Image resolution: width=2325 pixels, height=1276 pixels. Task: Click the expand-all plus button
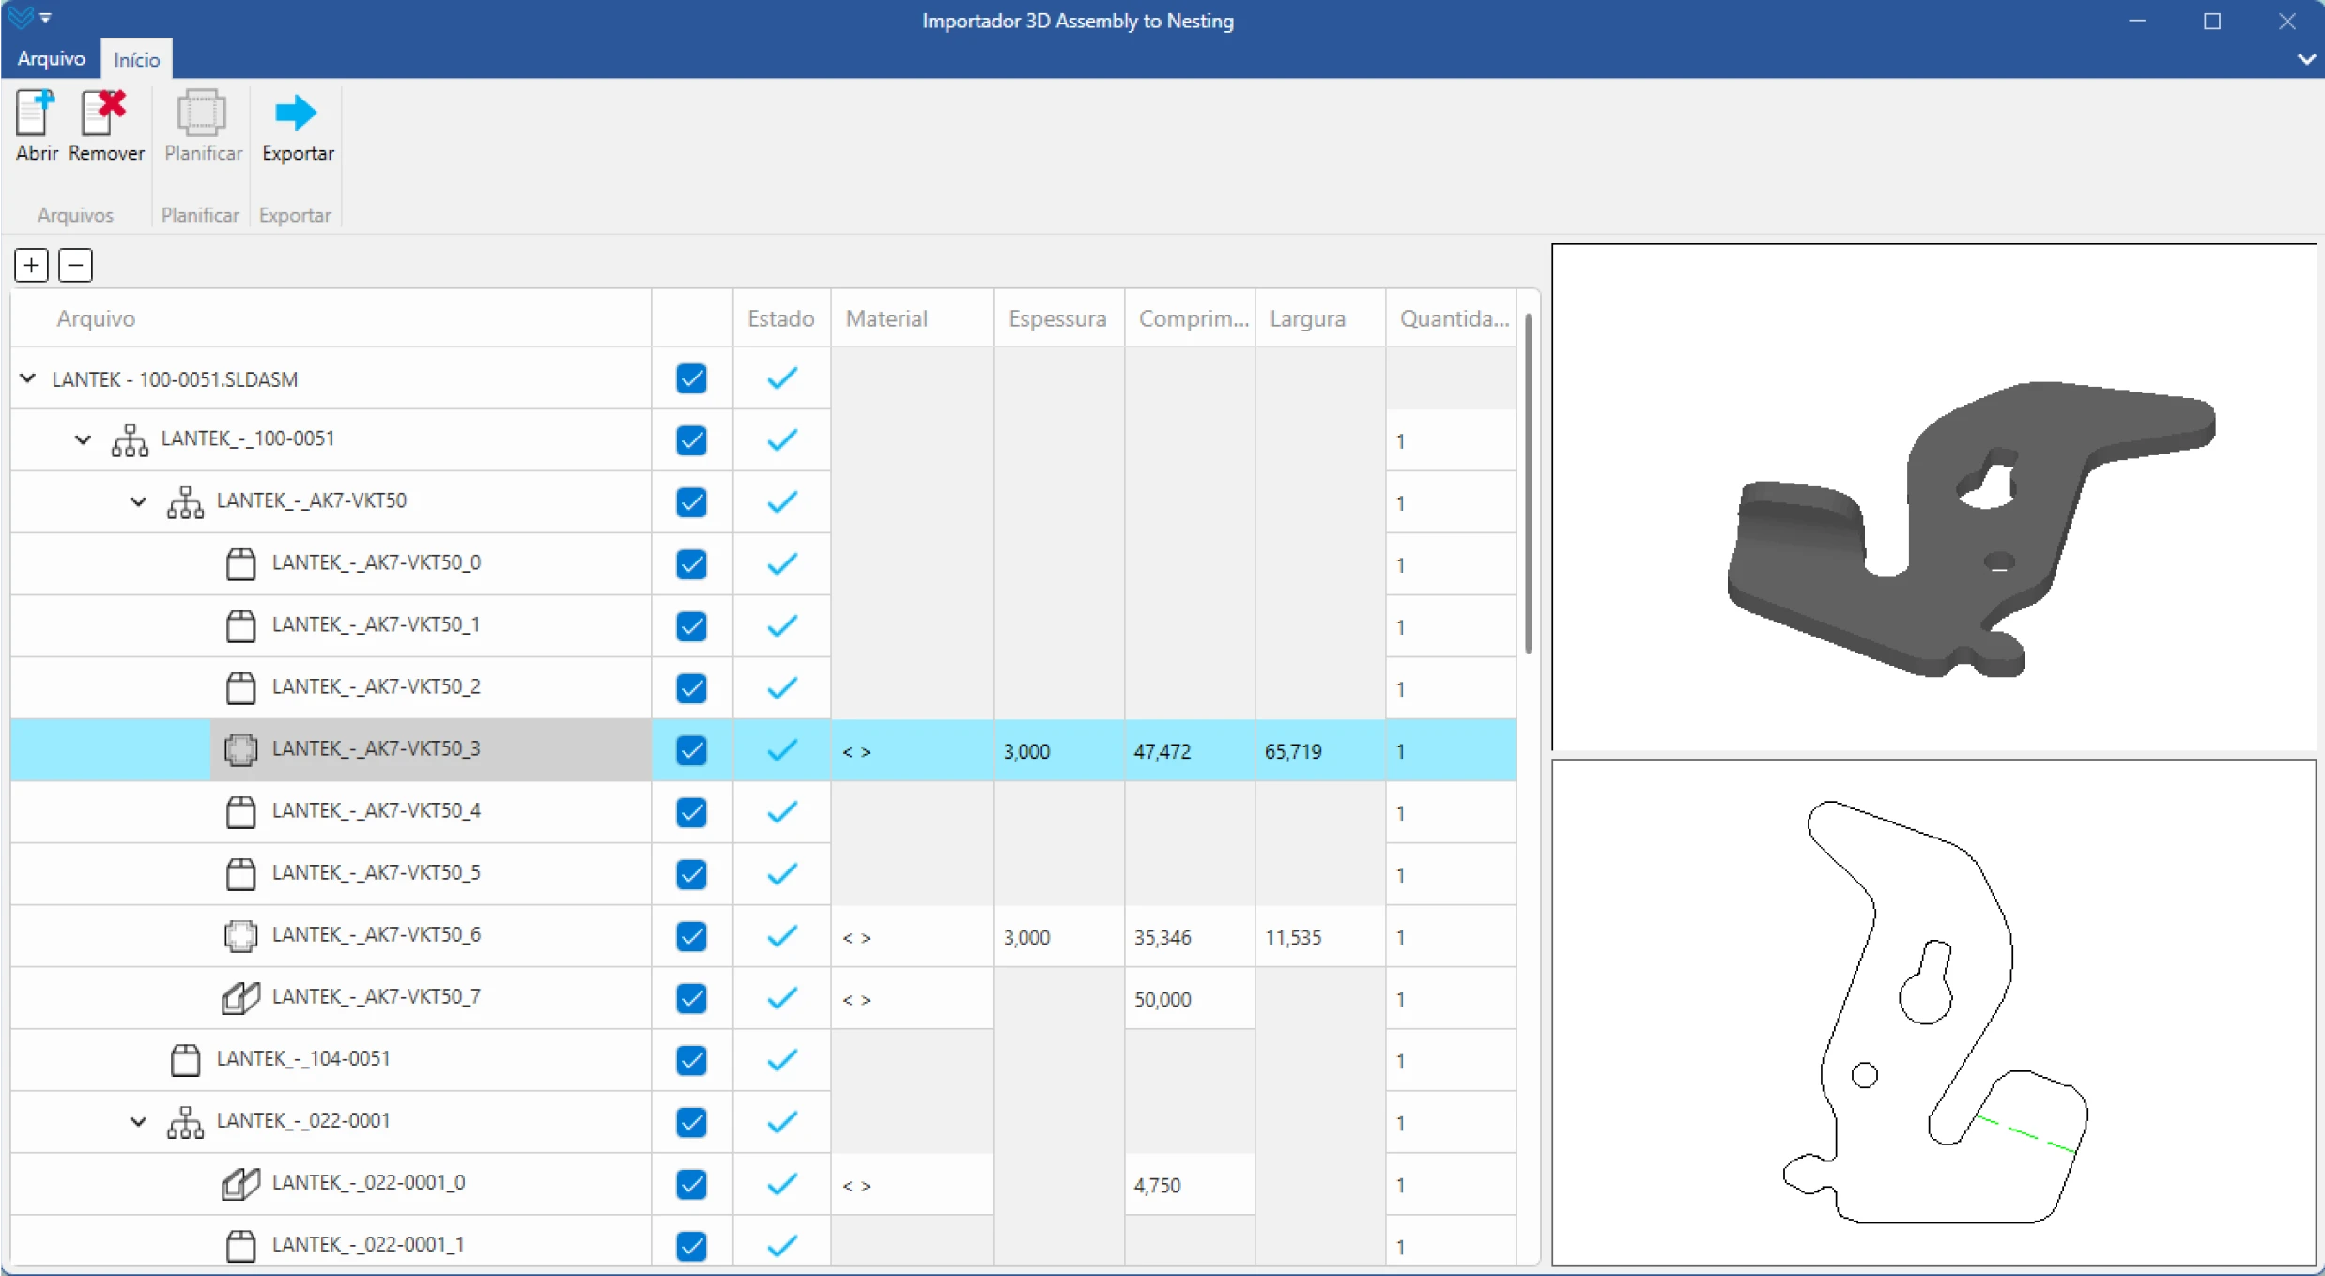(31, 265)
